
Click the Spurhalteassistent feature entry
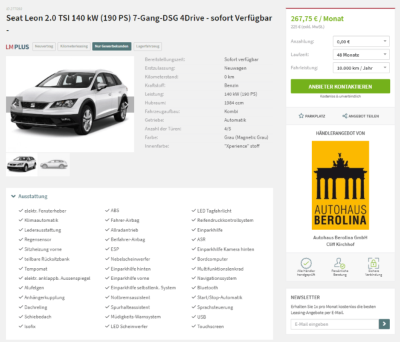click(130, 307)
